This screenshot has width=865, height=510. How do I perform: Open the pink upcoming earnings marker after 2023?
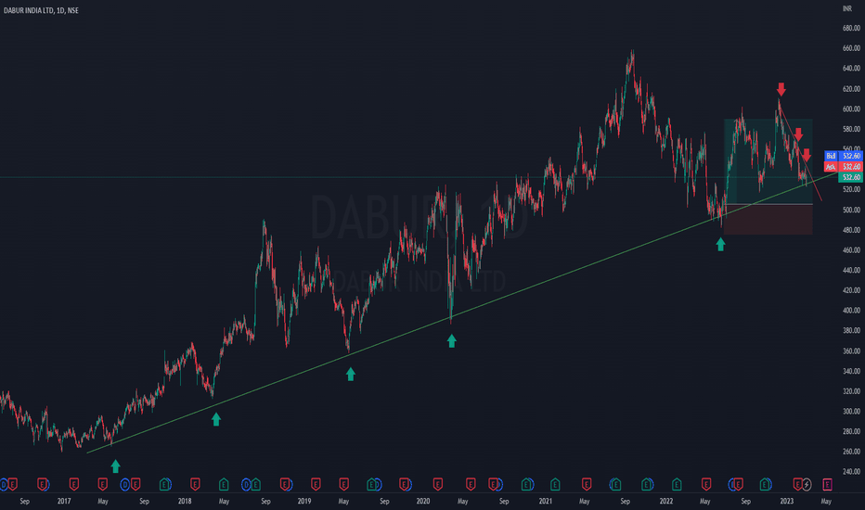click(828, 484)
